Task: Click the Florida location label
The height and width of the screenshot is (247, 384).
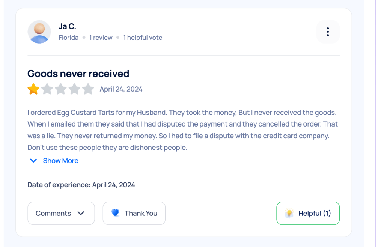Action: point(69,38)
